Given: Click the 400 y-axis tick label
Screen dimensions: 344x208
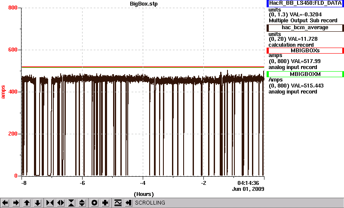Looking at the screenshot, I should tap(13, 92).
